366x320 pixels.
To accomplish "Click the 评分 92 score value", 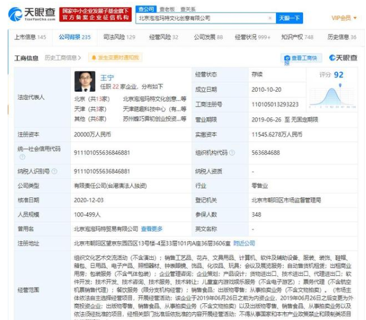I will [339, 75].
